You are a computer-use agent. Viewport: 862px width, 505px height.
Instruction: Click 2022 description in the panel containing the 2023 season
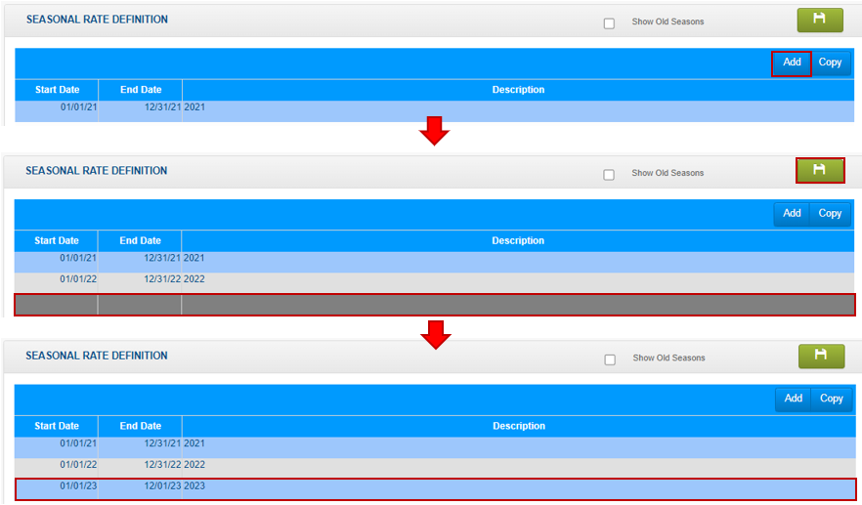click(x=194, y=465)
